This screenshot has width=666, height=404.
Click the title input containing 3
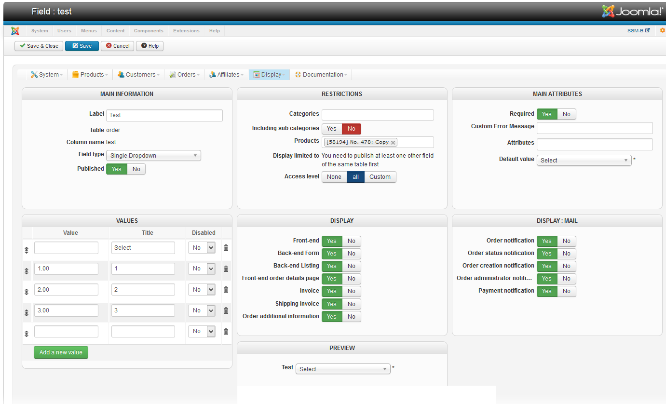143,310
